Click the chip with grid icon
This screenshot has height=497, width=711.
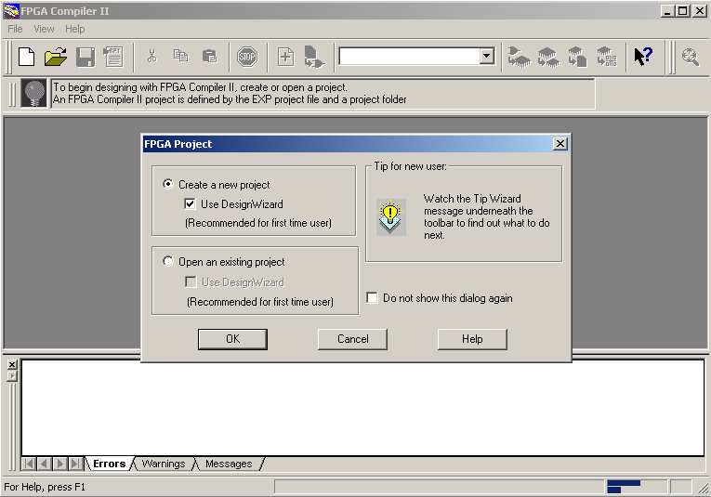pyautogui.click(x=607, y=57)
